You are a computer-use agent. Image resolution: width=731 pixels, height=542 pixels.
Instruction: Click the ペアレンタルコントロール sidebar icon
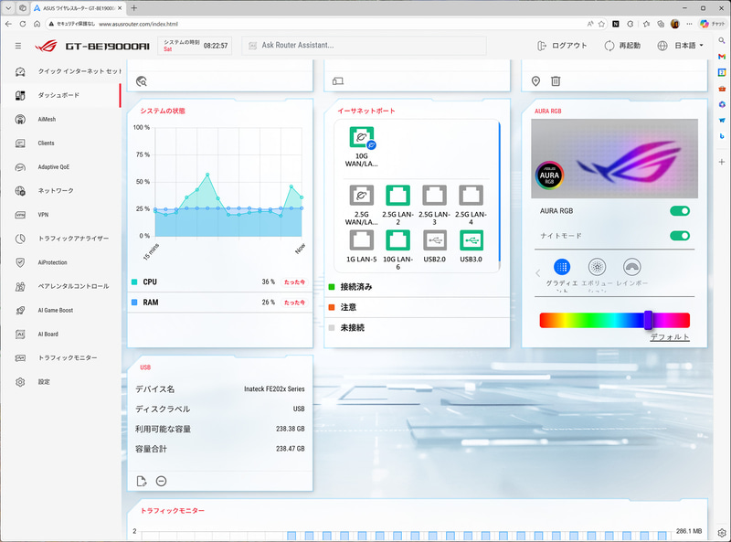click(20, 286)
